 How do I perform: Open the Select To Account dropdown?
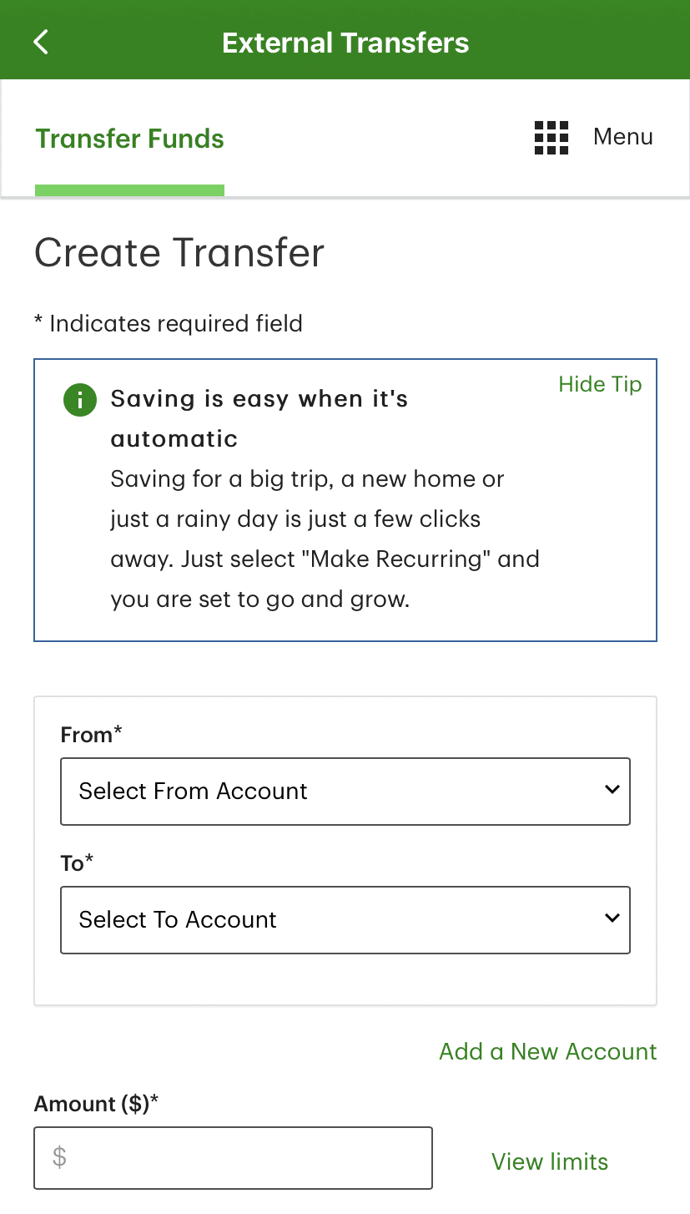pos(345,918)
